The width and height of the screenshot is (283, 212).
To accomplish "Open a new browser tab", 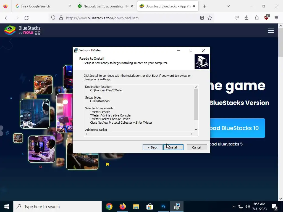I will tap(204, 6).
